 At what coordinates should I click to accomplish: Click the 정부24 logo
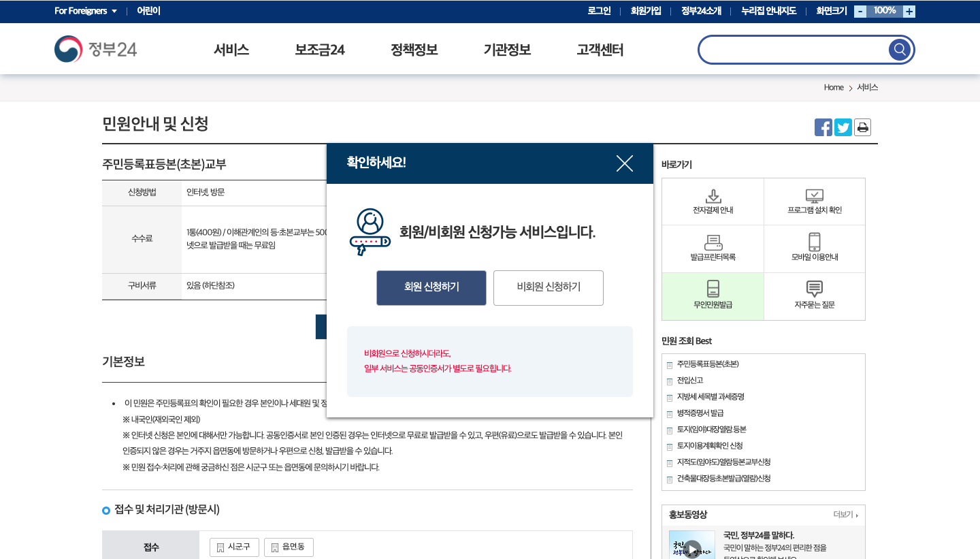95,48
